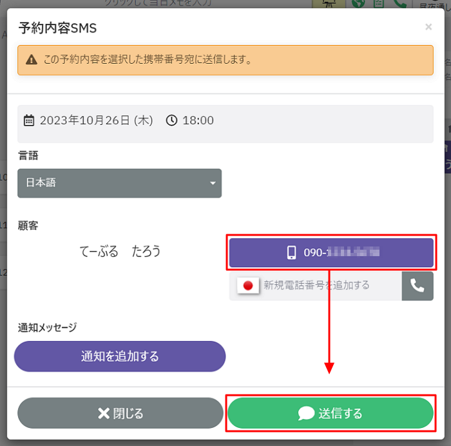The width and height of the screenshot is (451, 446).
Task: Click the calendar icon beside the reservation date
Action: [x=29, y=120]
